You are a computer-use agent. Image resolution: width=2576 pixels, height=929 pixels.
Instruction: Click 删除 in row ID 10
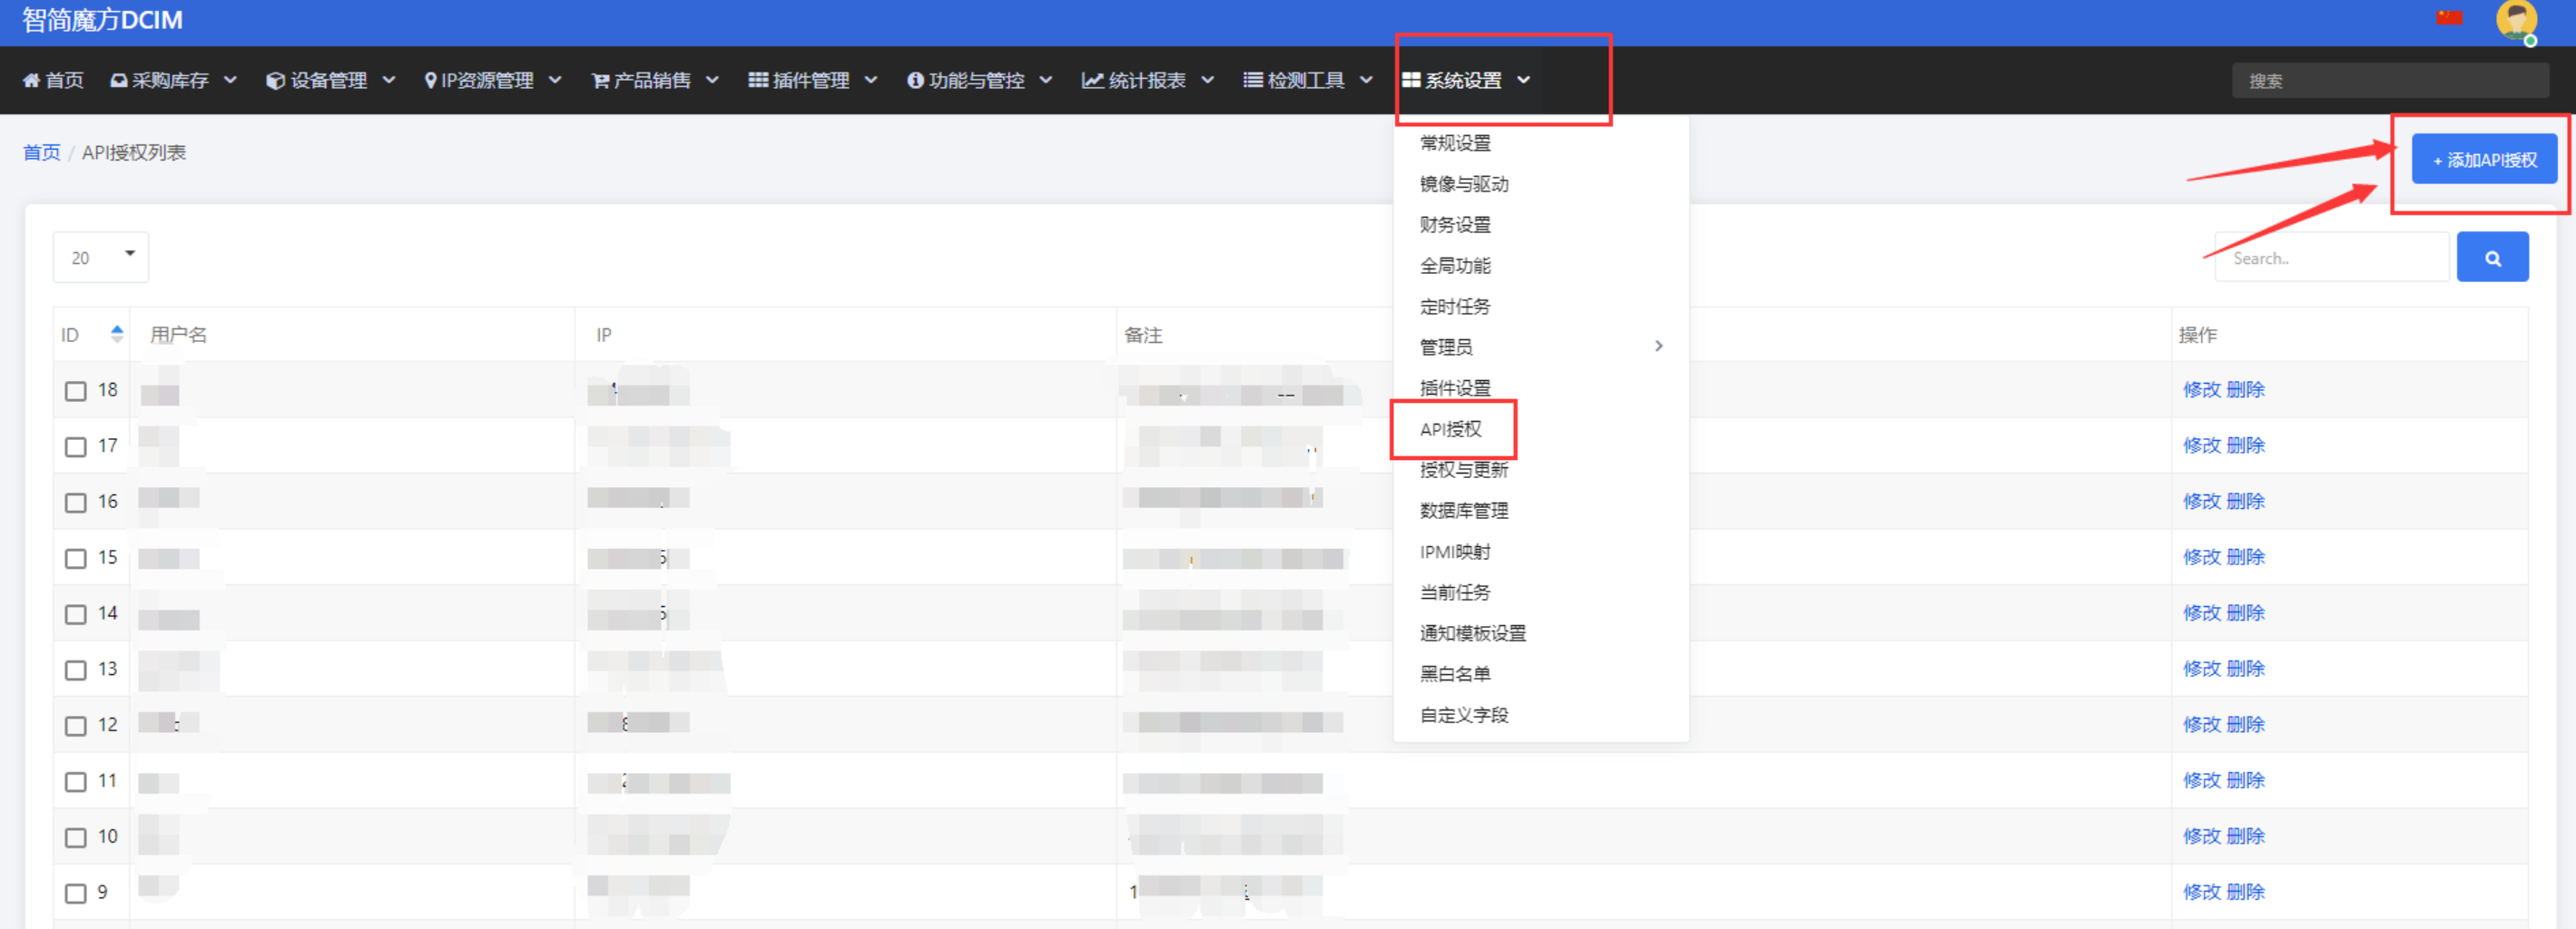pos(2245,836)
